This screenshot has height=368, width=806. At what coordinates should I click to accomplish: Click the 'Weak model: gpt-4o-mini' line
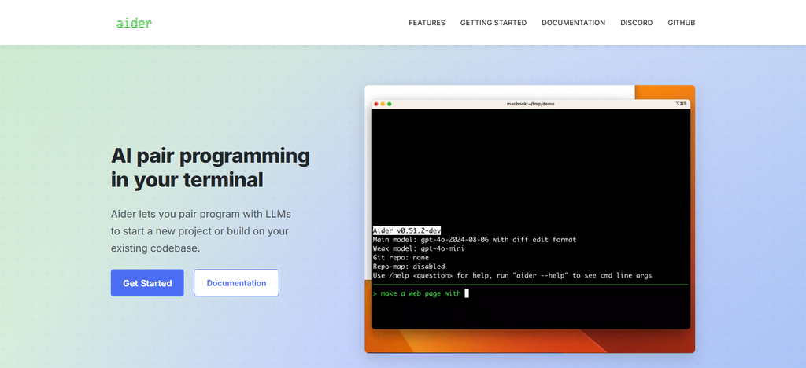[x=419, y=248]
